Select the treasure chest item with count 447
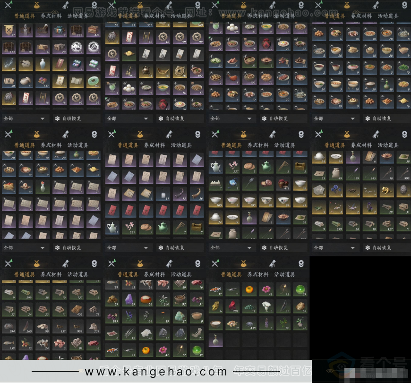The height and width of the screenshot is (383, 411). (94, 30)
